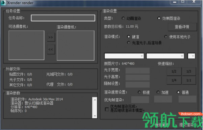Screen dimensions: 203x130
Task: Click the render cameras list box
Action: (75, 46)
